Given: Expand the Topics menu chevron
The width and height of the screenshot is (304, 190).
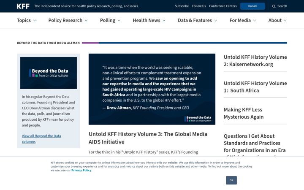Looking at the screenshot, I should click(35, 20).
